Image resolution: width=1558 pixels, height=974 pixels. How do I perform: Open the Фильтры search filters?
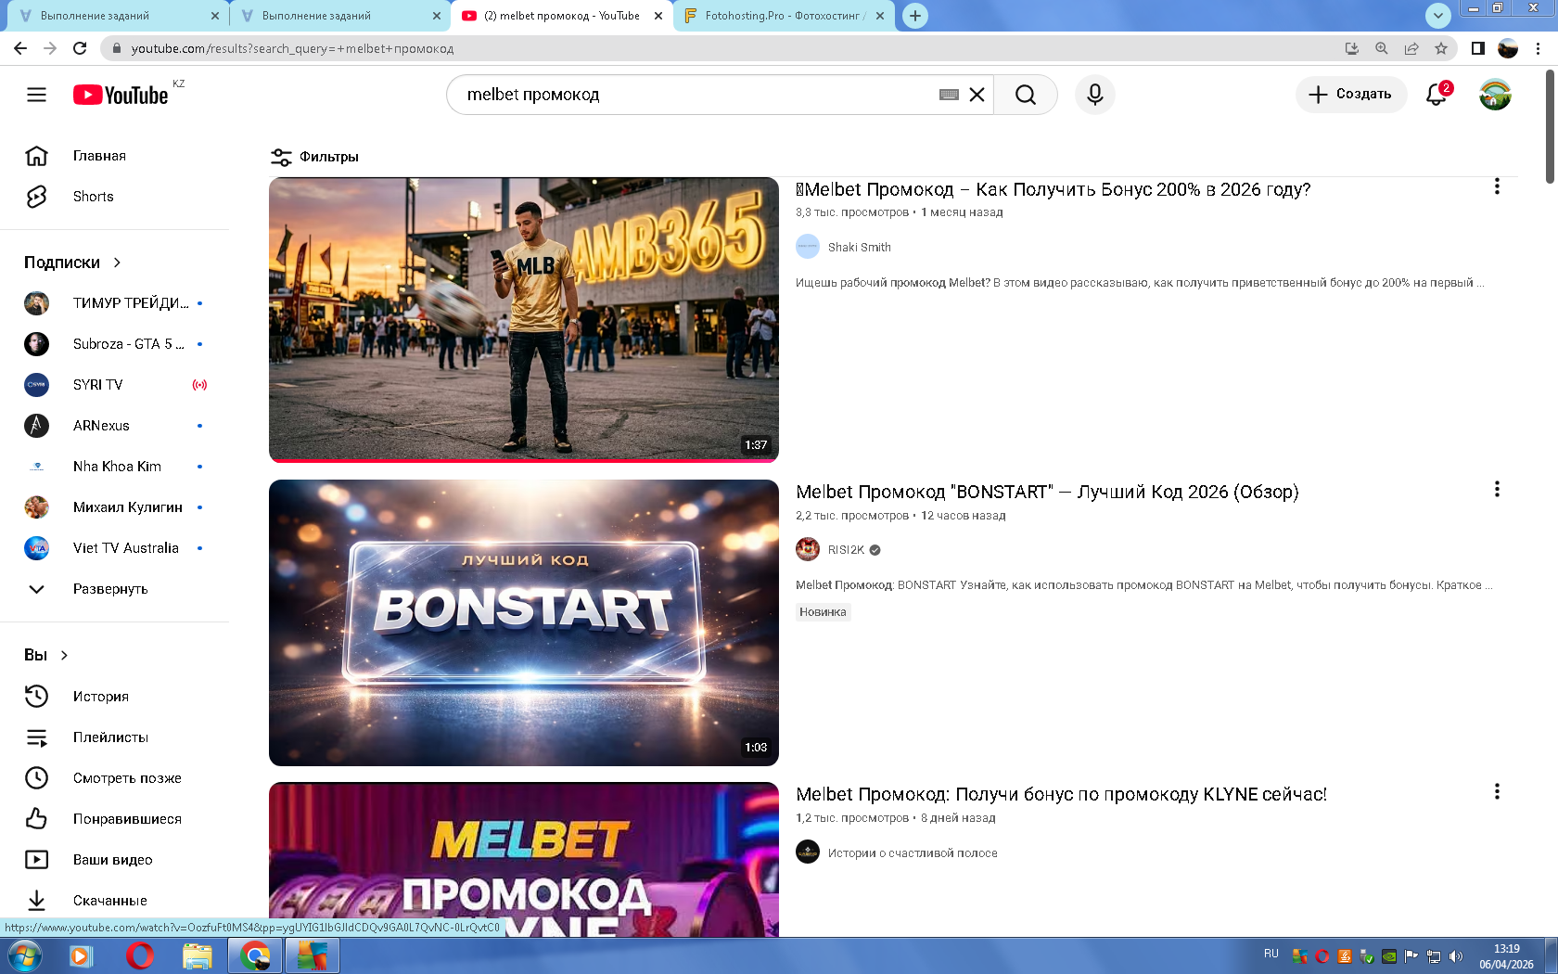pos(314,157)
